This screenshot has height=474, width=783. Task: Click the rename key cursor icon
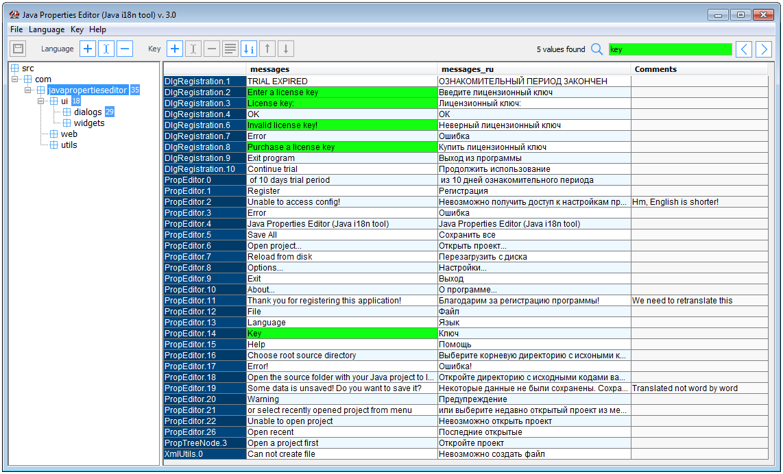click(x=193, y=49)
